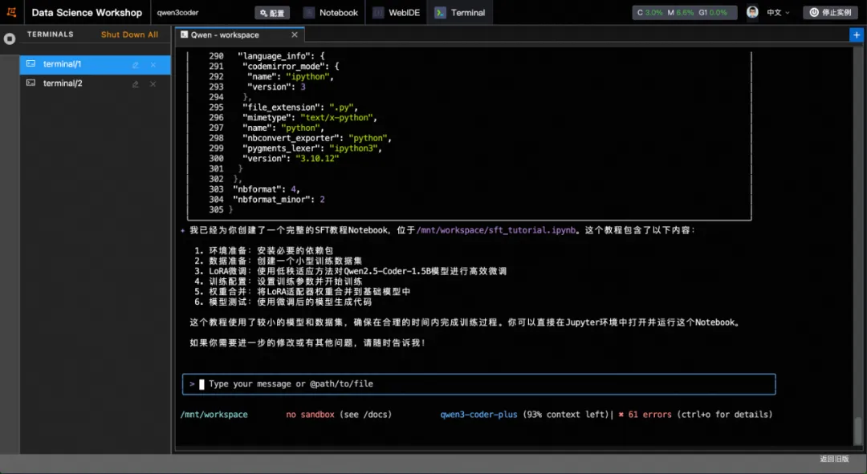The height and width of the screenshot is (474, 867).
Task: Add a new terminal with the plus button
Action: [856, 34]
